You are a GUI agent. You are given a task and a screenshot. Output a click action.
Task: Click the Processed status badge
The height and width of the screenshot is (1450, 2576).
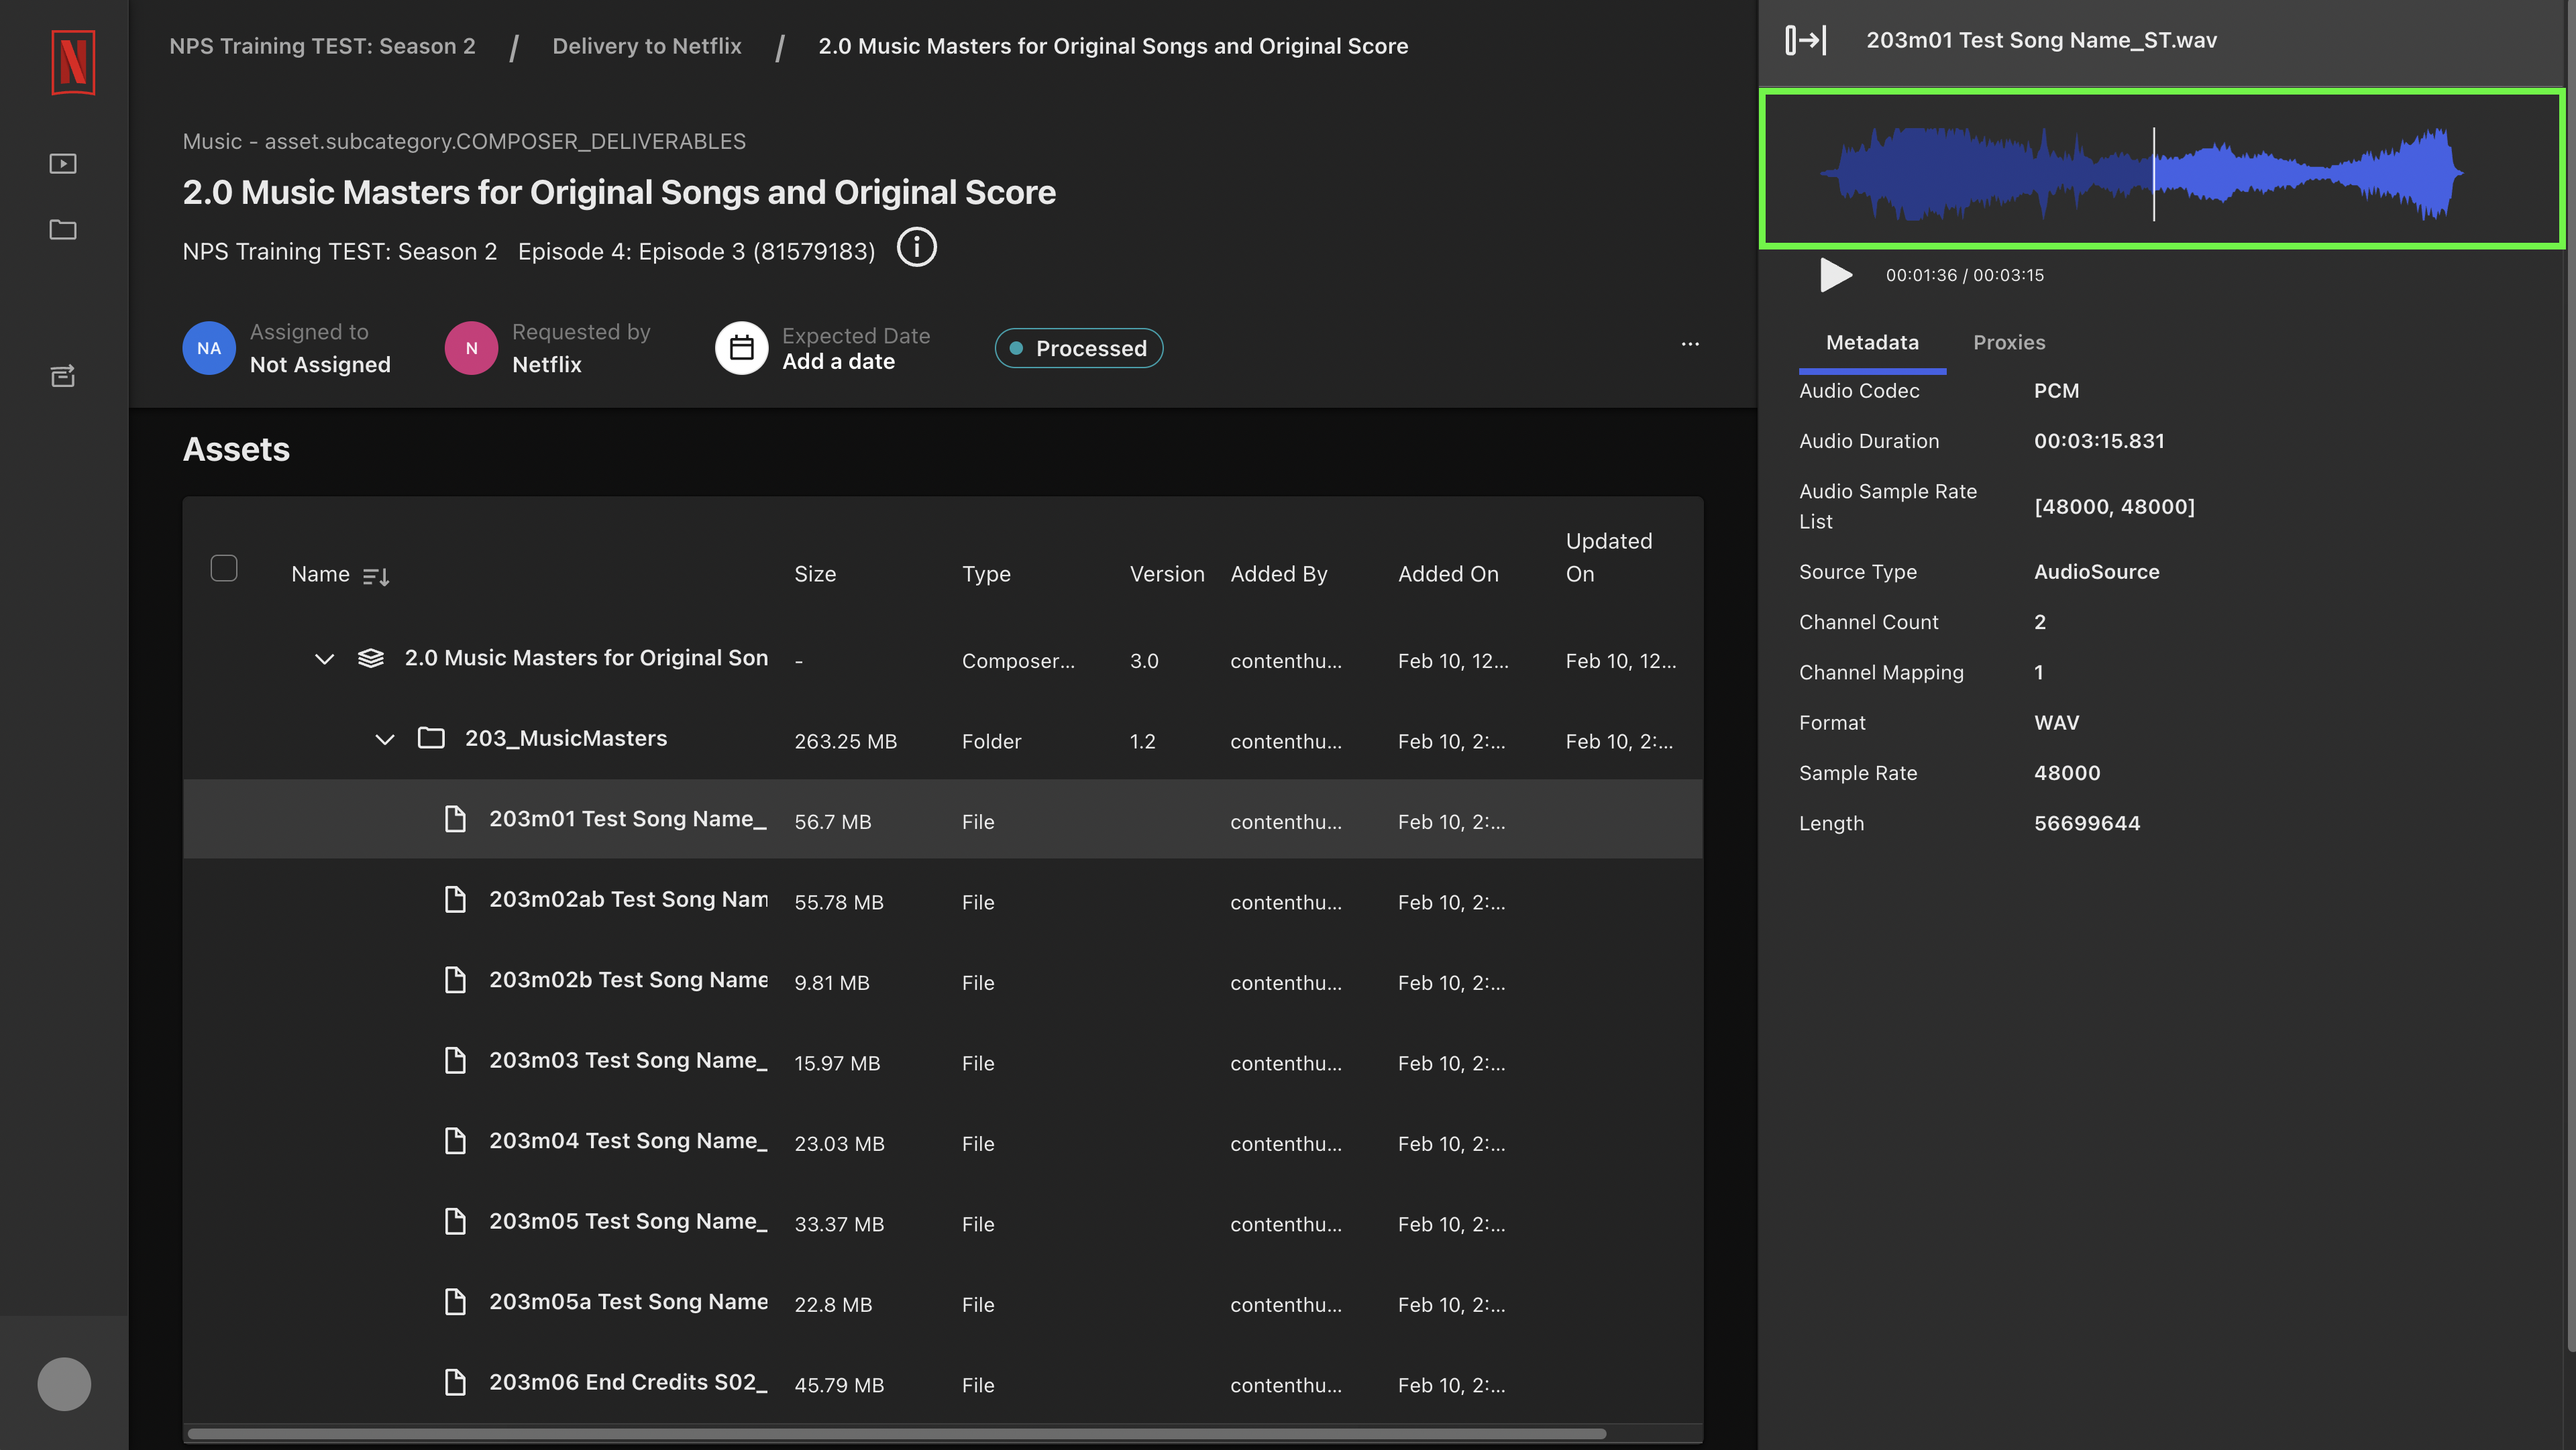pos(1079,348)
